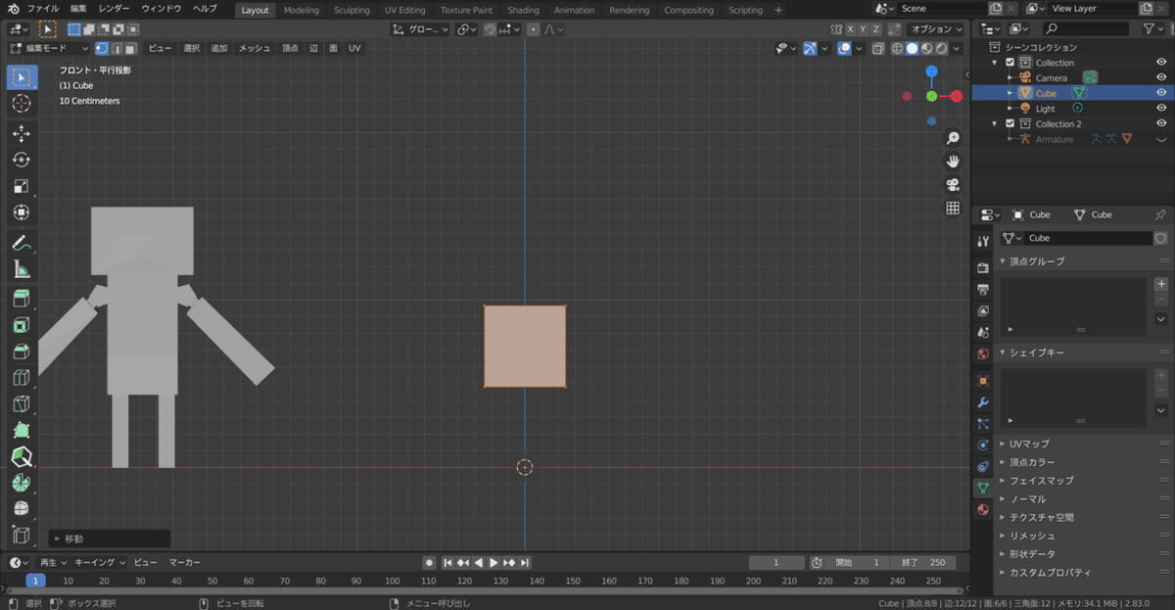Open Modifier properties wrench tab
Screen dimensions: 1175x610
pos(983,402)
